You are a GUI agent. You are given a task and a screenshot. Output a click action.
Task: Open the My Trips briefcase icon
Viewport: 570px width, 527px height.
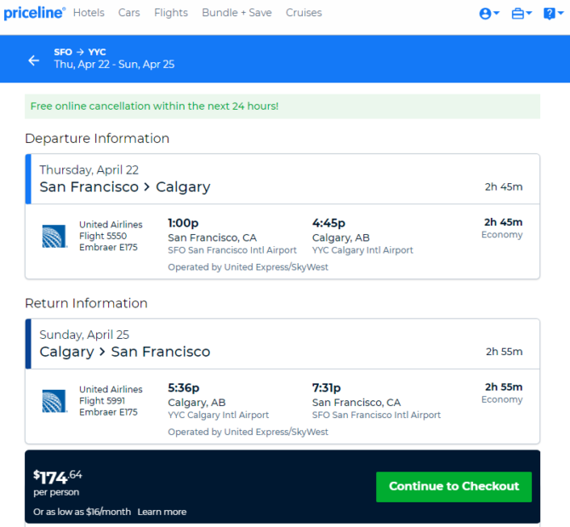point(517,14)
